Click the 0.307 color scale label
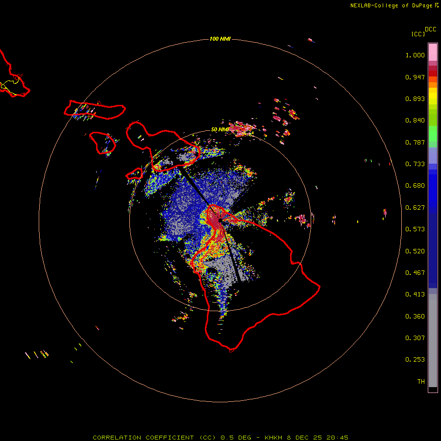The image size is (441, 441). click(415, 338)
